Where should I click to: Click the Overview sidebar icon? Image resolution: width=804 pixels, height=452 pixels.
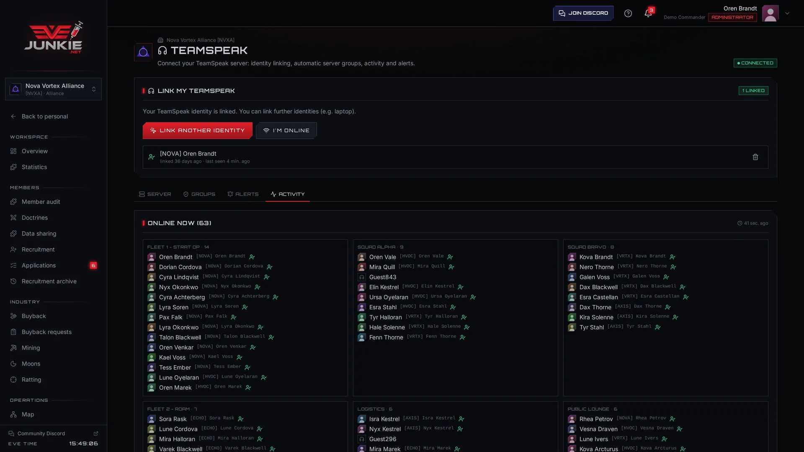tap(13, 151)
